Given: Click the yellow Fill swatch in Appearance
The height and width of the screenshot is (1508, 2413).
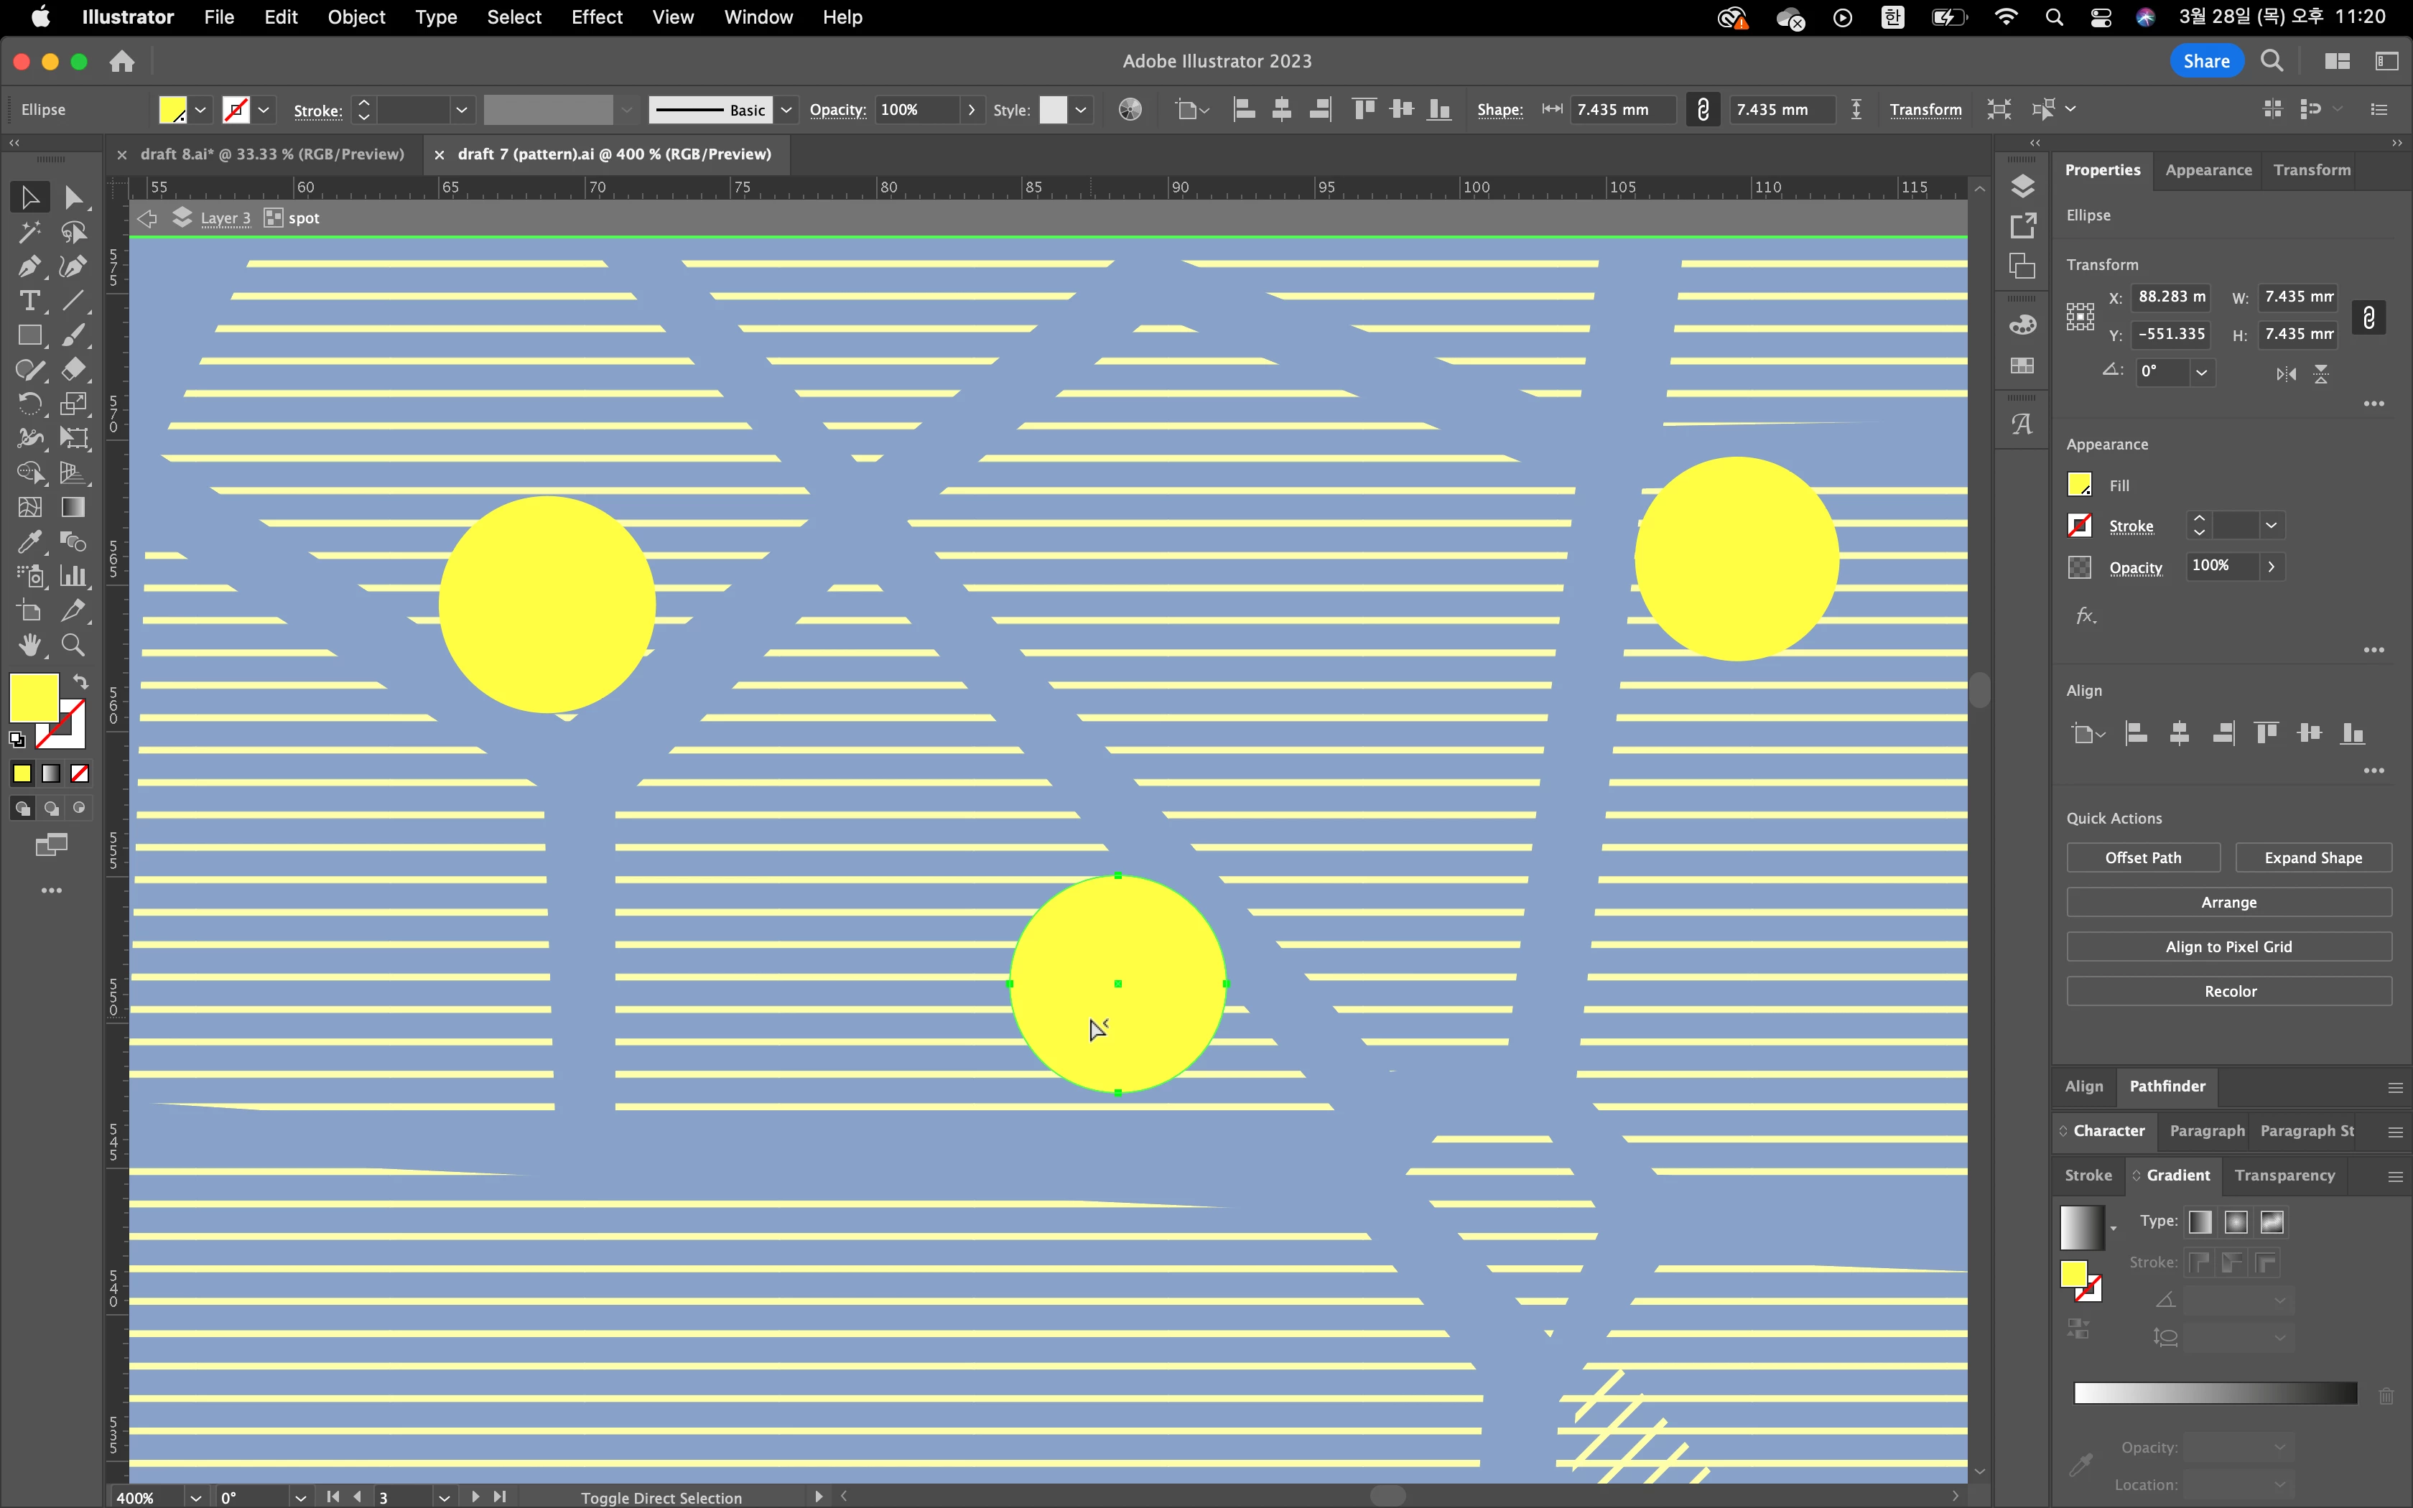Looking at the screenshot, I should (2079, 485).
